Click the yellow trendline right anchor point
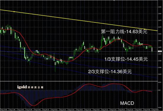Viewport: 163px width, 111px height. (x=144, y=29)
